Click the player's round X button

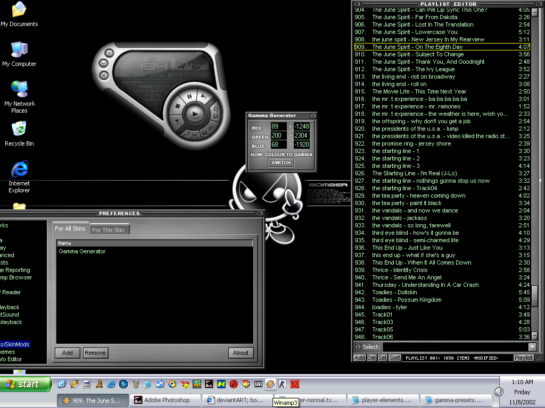[104, 75]
